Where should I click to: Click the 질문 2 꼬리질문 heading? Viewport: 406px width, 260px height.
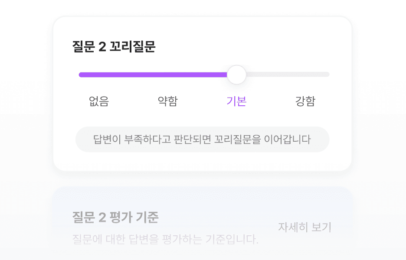[x=114, y=46]
